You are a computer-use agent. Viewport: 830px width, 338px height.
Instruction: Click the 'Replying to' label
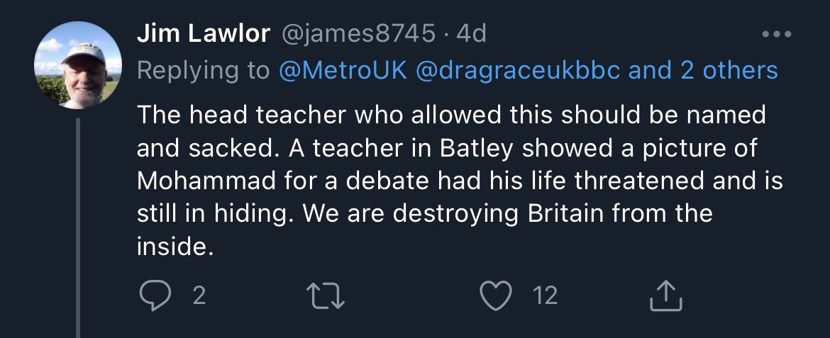coord(203,70)
